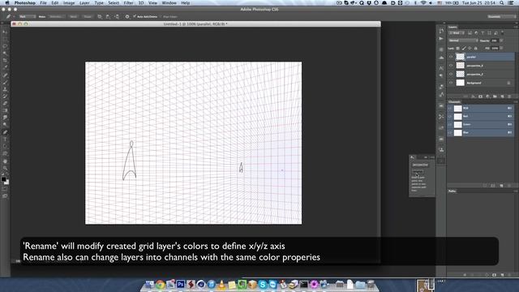Open the File menu

[43, 2]
